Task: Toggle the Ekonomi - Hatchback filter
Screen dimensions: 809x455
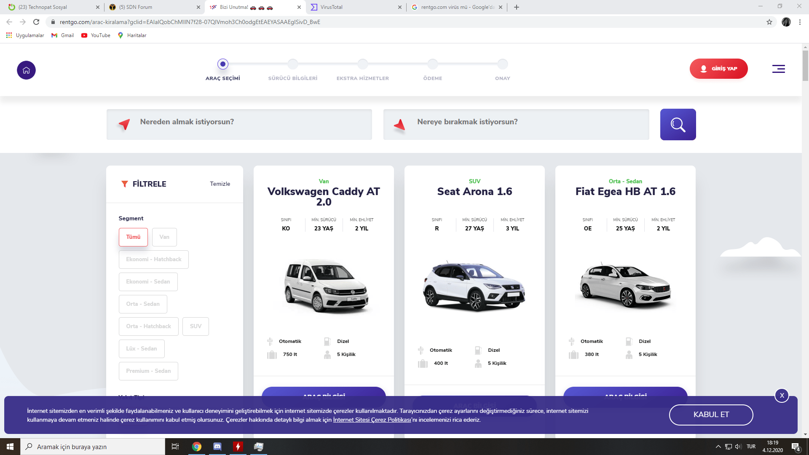Action: click(x=153, y=260)
